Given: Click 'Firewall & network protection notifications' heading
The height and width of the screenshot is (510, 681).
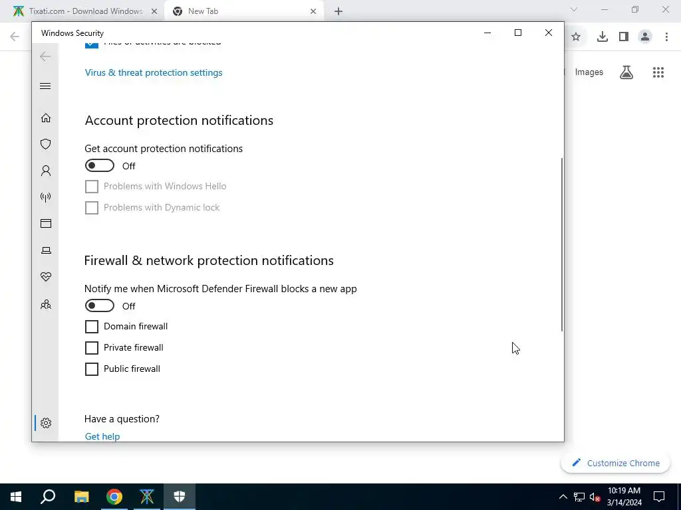Looking at the screenshot, I should pyautogui.click(x=209, y=260).
